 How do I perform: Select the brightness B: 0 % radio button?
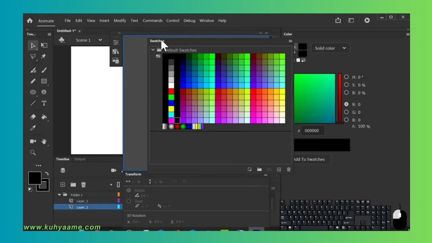[x=346, y=92]
